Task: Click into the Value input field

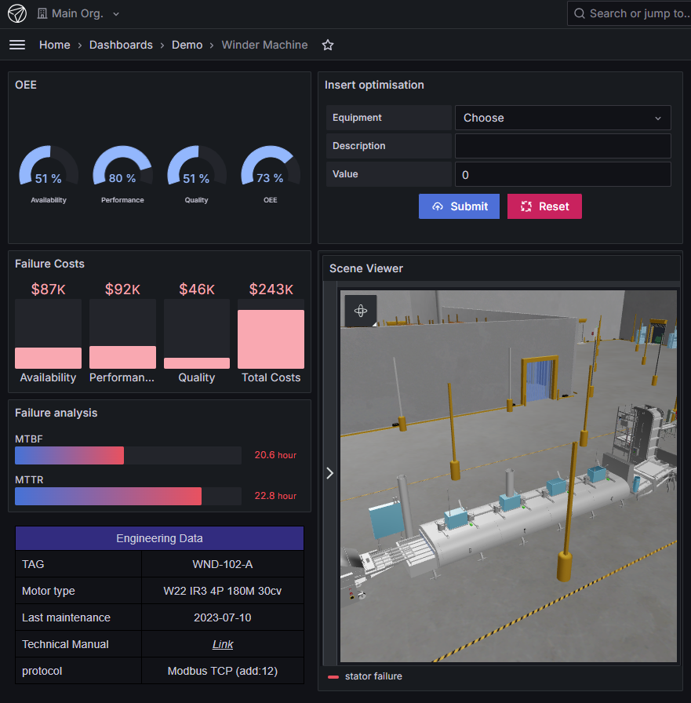Action: click(x=562, y=174)
